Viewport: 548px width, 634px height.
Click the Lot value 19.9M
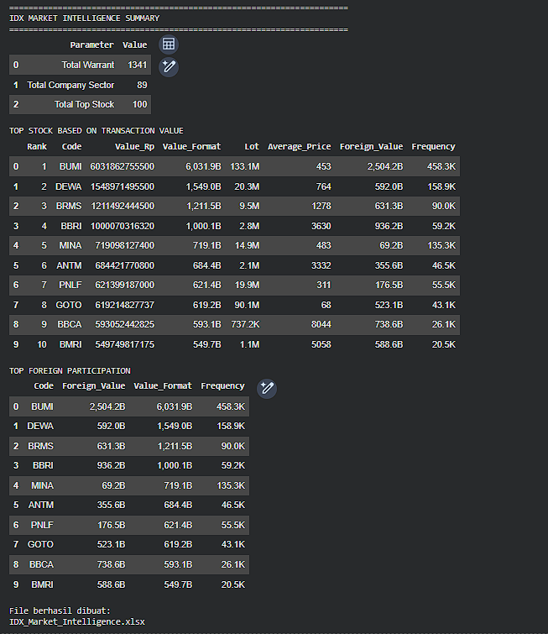(x=247, y=285)
